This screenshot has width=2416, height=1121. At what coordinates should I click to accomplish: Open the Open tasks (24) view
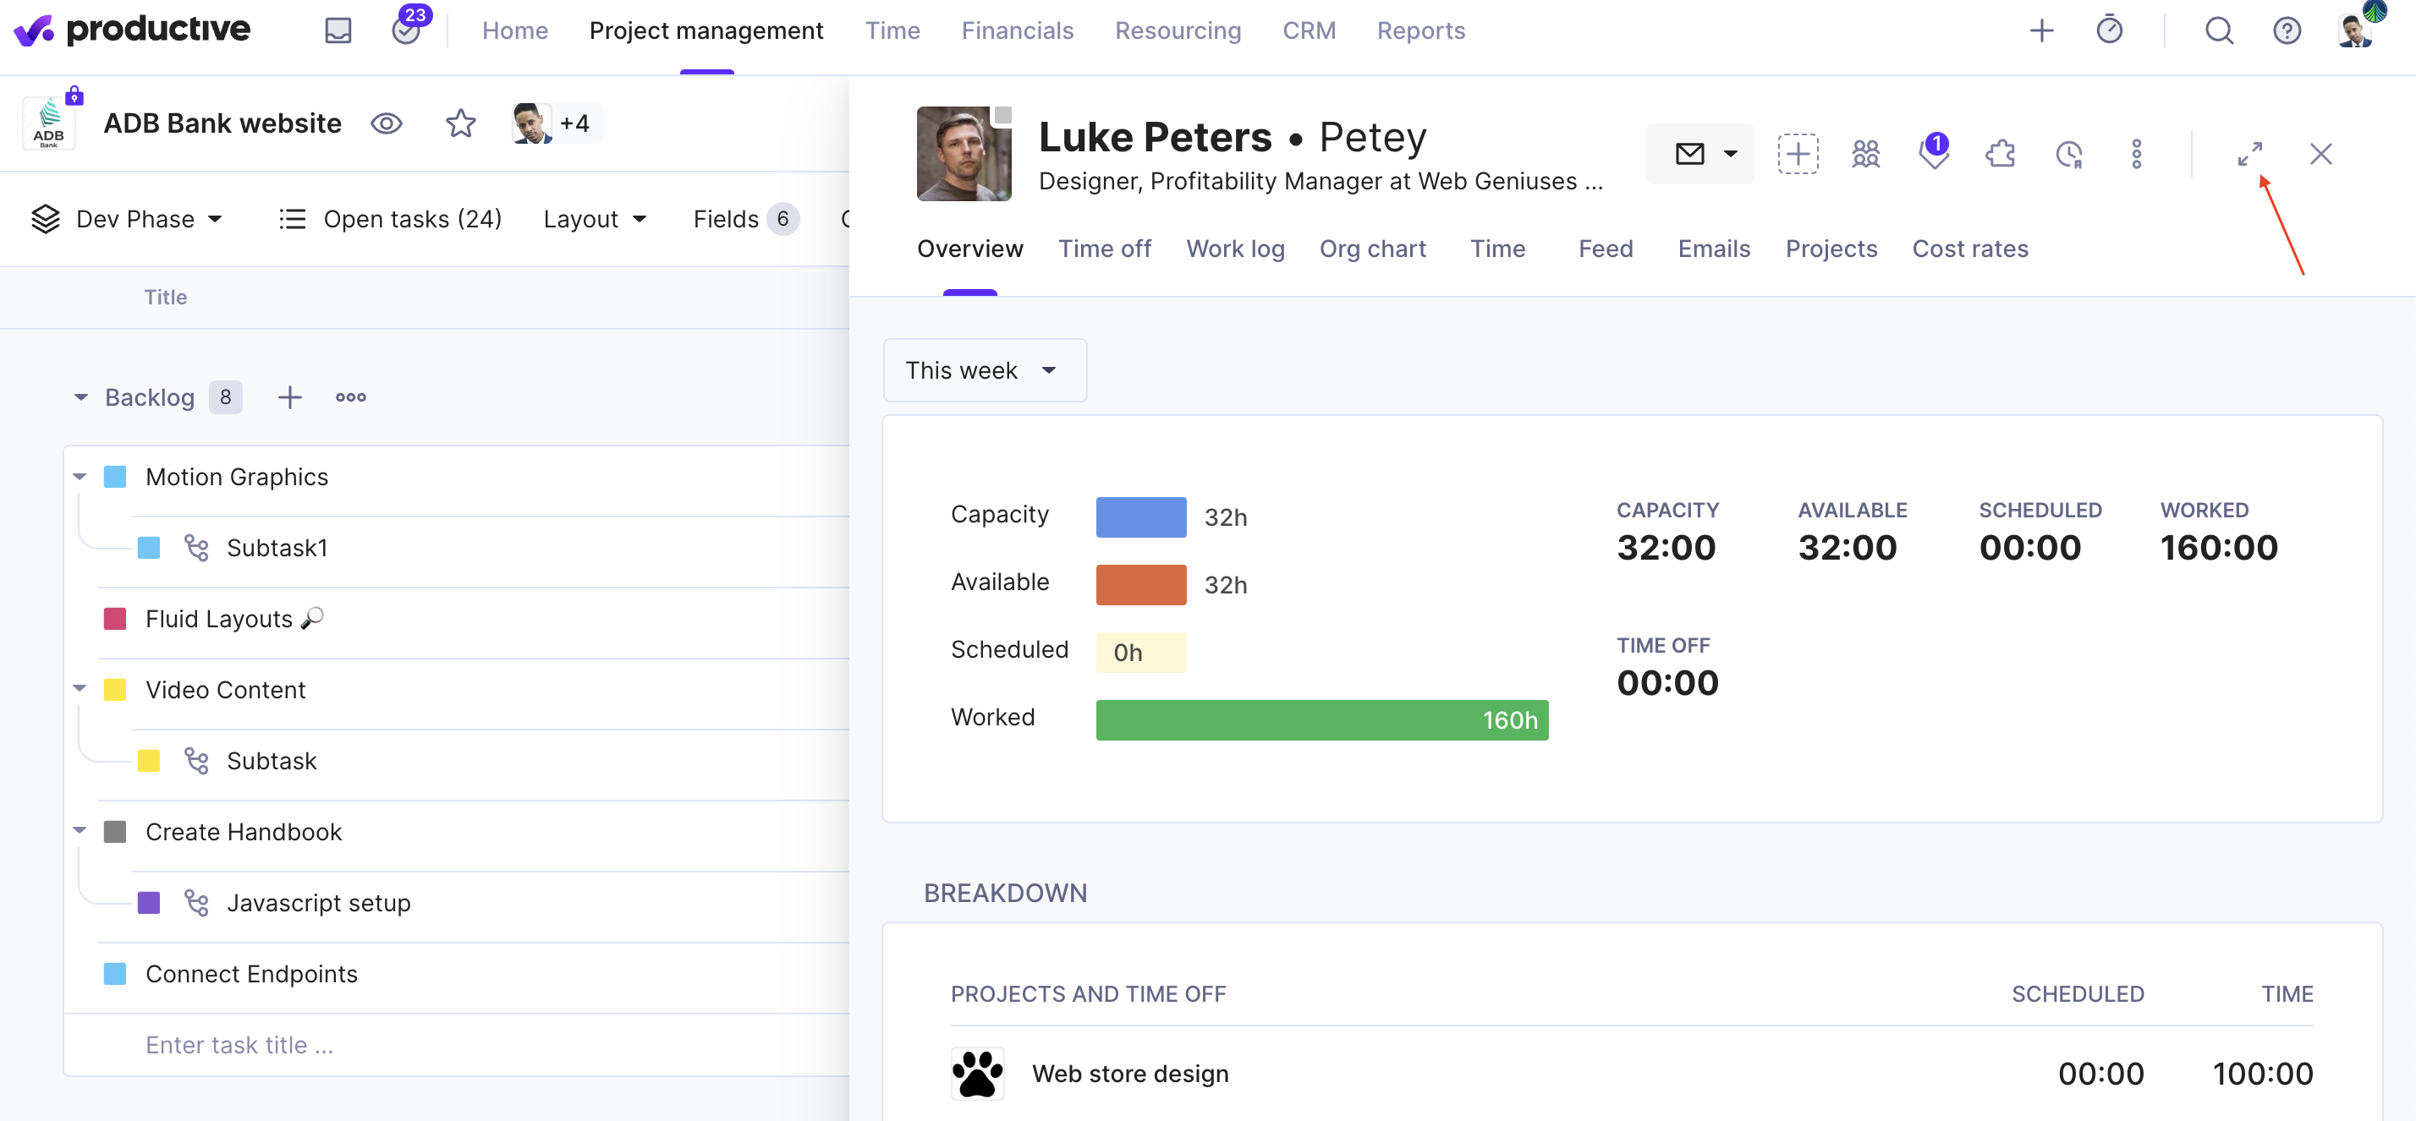pyautogui.click(x=390, y=219)
